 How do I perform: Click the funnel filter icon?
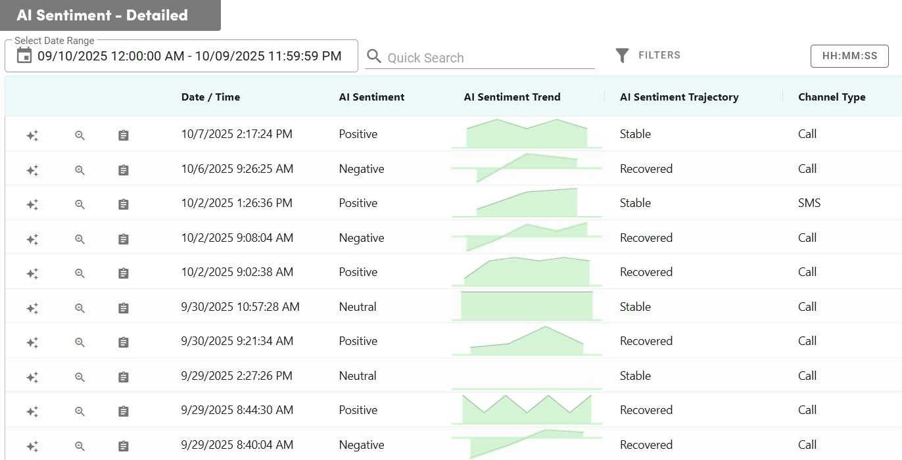point(622,56)
